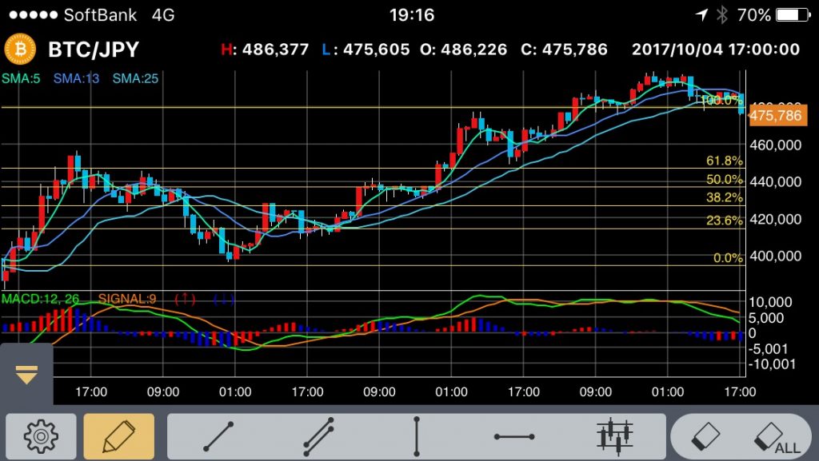Screen dimensions: 819x461
Task: Select the parallel channel line tool
Action: tap(318, 436)
